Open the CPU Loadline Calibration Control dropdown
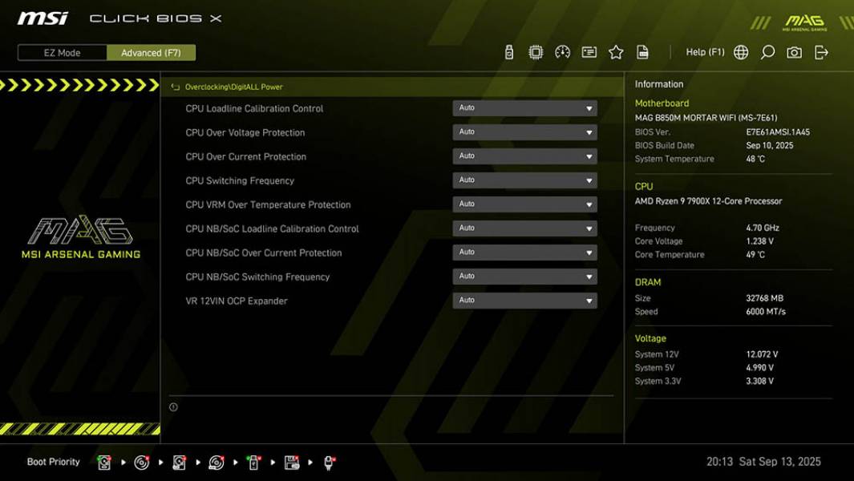The width and height of the screenshot is (854, 481). click(524, 107)
